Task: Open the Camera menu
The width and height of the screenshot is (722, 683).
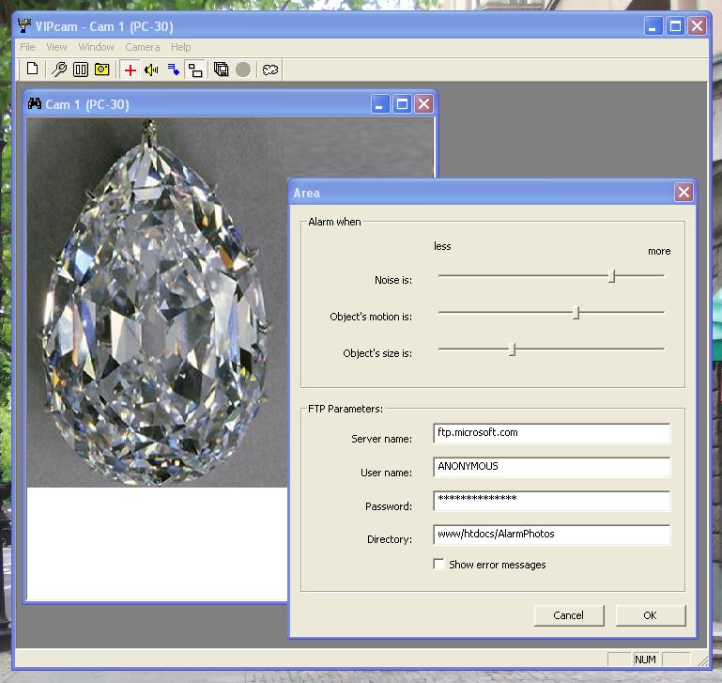Action: click(143, 47)
